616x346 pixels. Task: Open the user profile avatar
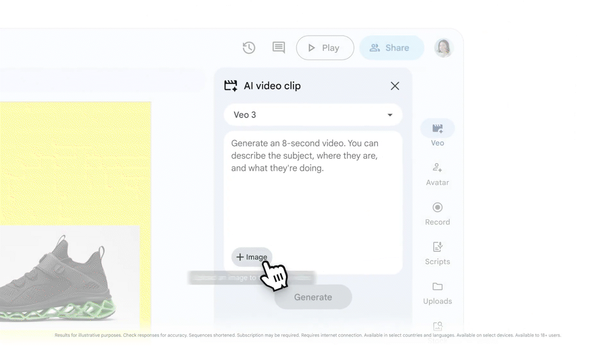point(443,48)
